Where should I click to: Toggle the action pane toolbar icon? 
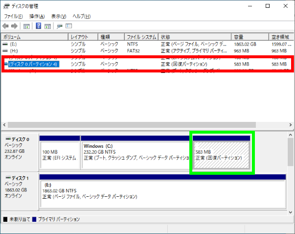[47, 26]
